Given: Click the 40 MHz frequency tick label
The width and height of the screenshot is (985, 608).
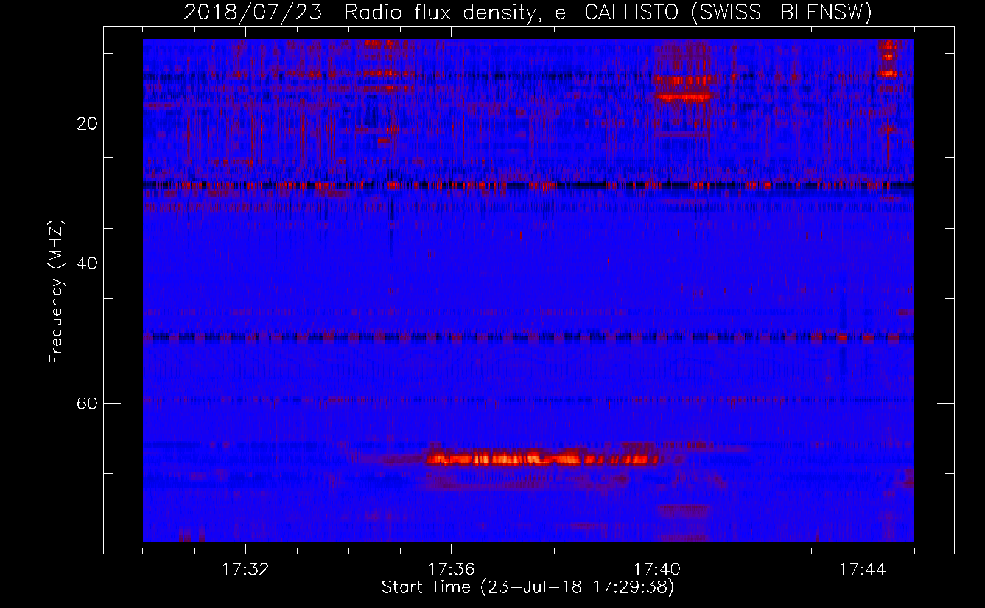Looking at the screenshot, I should click(87, 263).
